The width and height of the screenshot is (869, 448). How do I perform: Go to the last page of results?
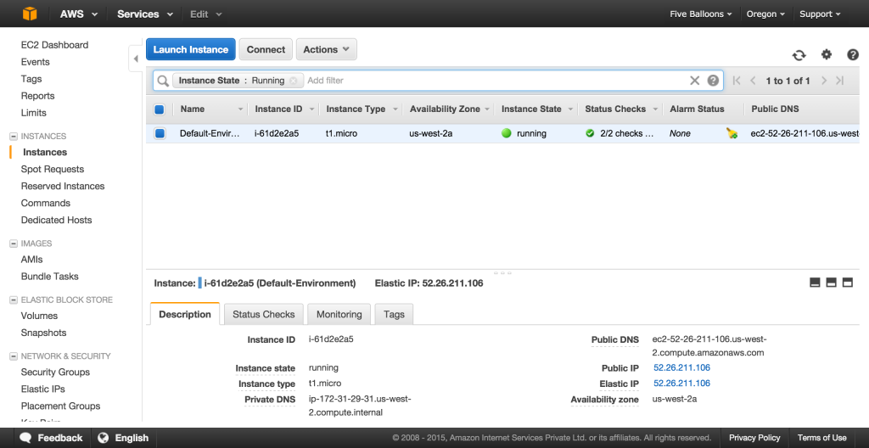point(839,81)
